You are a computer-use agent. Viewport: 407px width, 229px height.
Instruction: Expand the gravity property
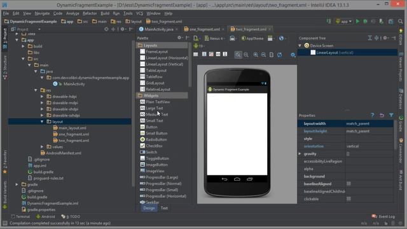tap(300, 154)
